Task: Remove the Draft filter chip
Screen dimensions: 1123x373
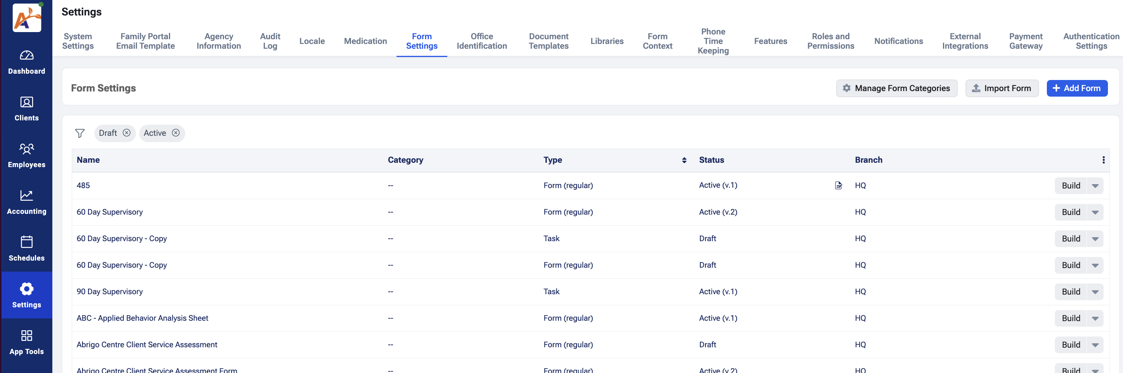Action: coord(126,133)
